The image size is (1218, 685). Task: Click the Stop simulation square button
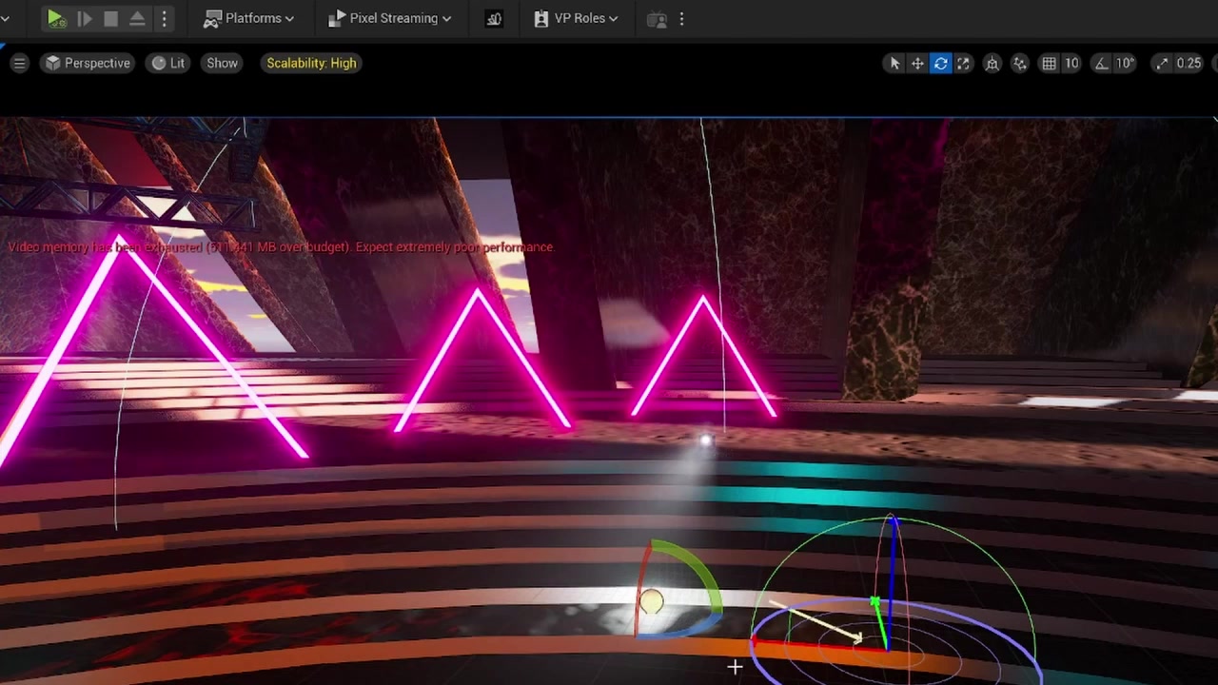click(111, 18)
